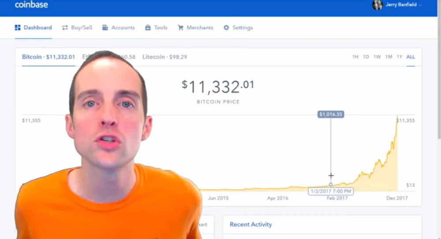Click the Tools briefcase icon

coord(148,27)
